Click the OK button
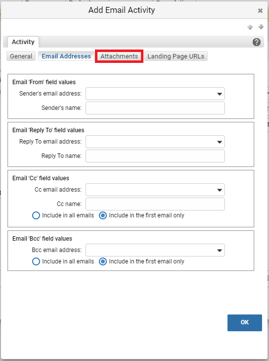 click(x=245, y=322)
